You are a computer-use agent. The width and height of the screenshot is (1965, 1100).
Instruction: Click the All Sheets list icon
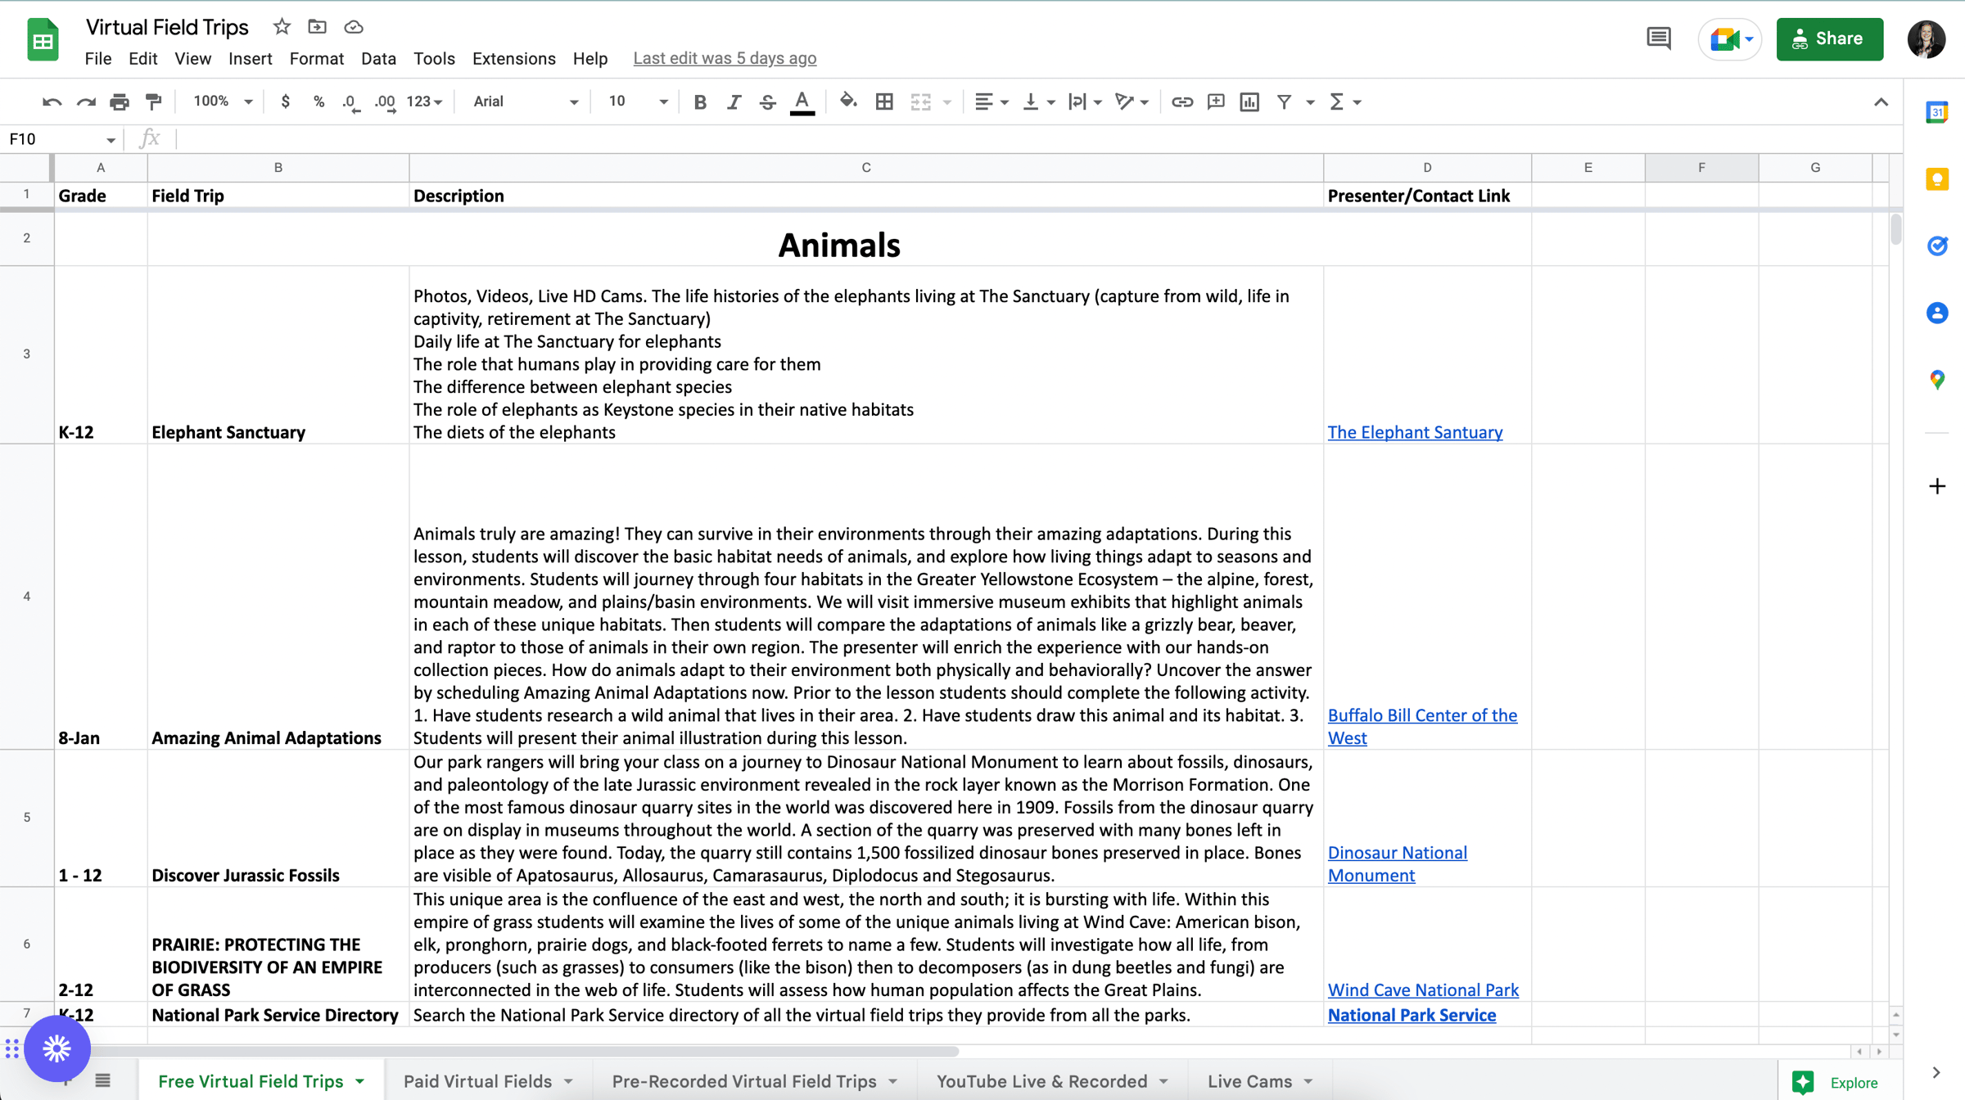pos(102,1080)
